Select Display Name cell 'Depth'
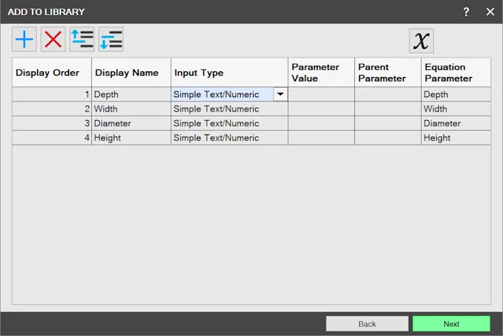This screenshot has width=503, height=336. (x=131, y=94)
